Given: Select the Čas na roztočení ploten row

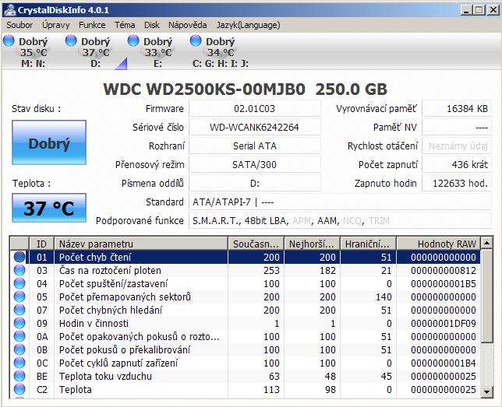Looking at the screenshot, I should coord(246,271).
